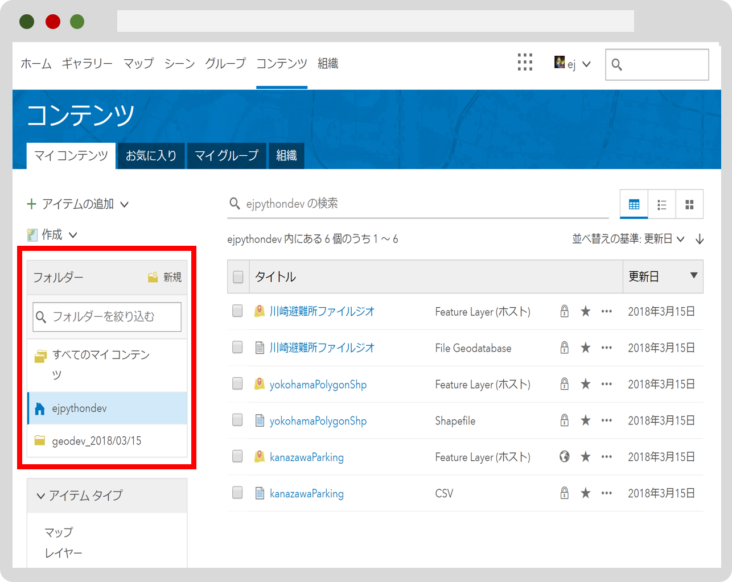Reverse sort order with arrow icon

(700, 239)
